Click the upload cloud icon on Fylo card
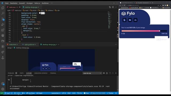This screenshot has height=96, width=171. coord(135,20)
